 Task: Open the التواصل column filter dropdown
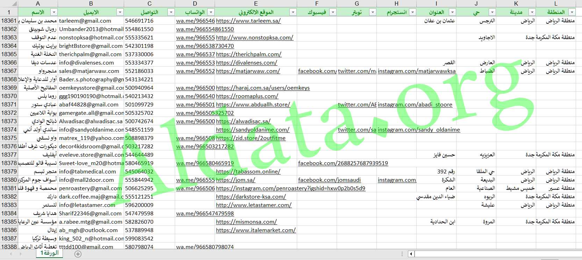[x=171, y=12]
